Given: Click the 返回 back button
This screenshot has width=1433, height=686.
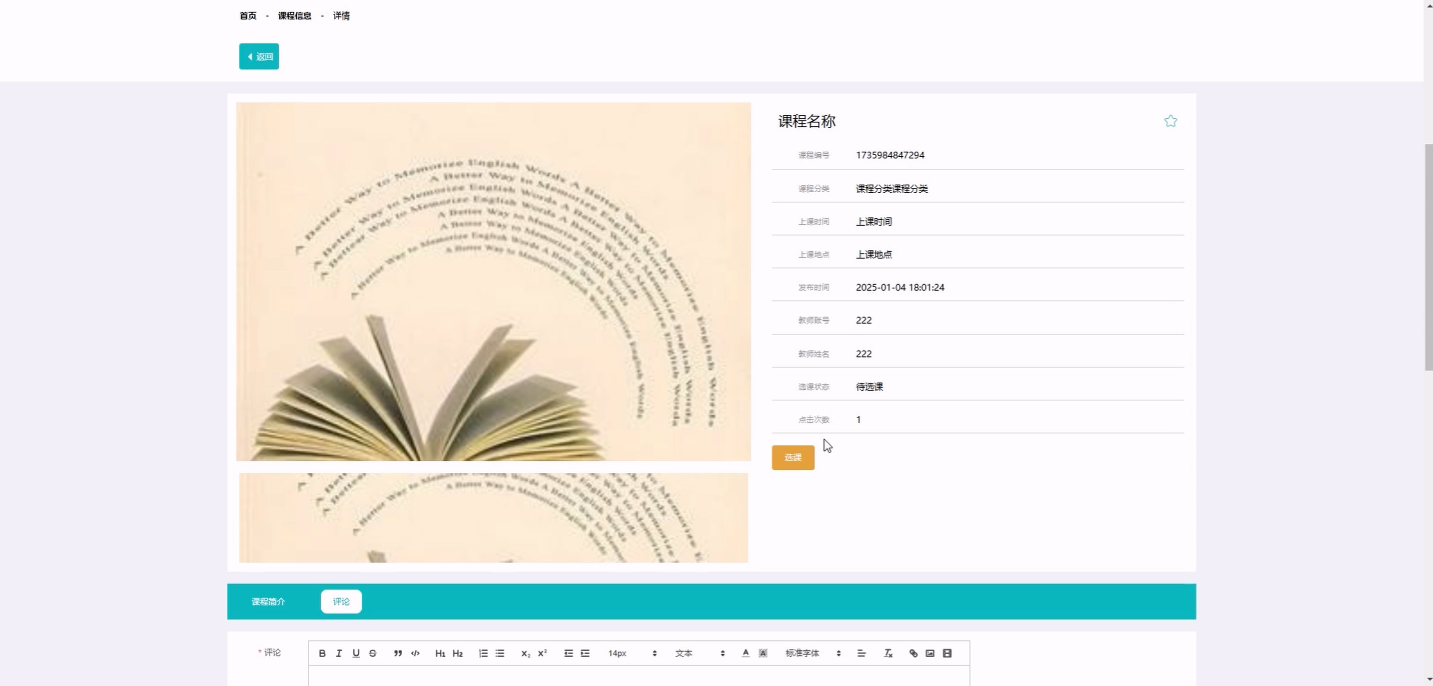Looking at the screenshot, I should pyautogui.click(x=259, y=57).
